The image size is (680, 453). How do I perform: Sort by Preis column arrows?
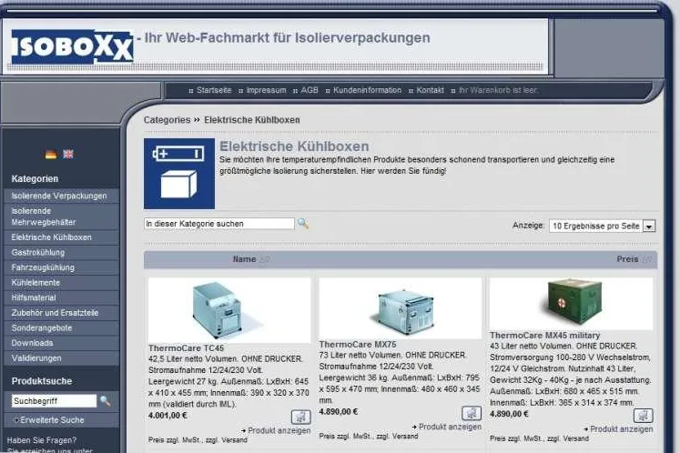tap(647, 259)
